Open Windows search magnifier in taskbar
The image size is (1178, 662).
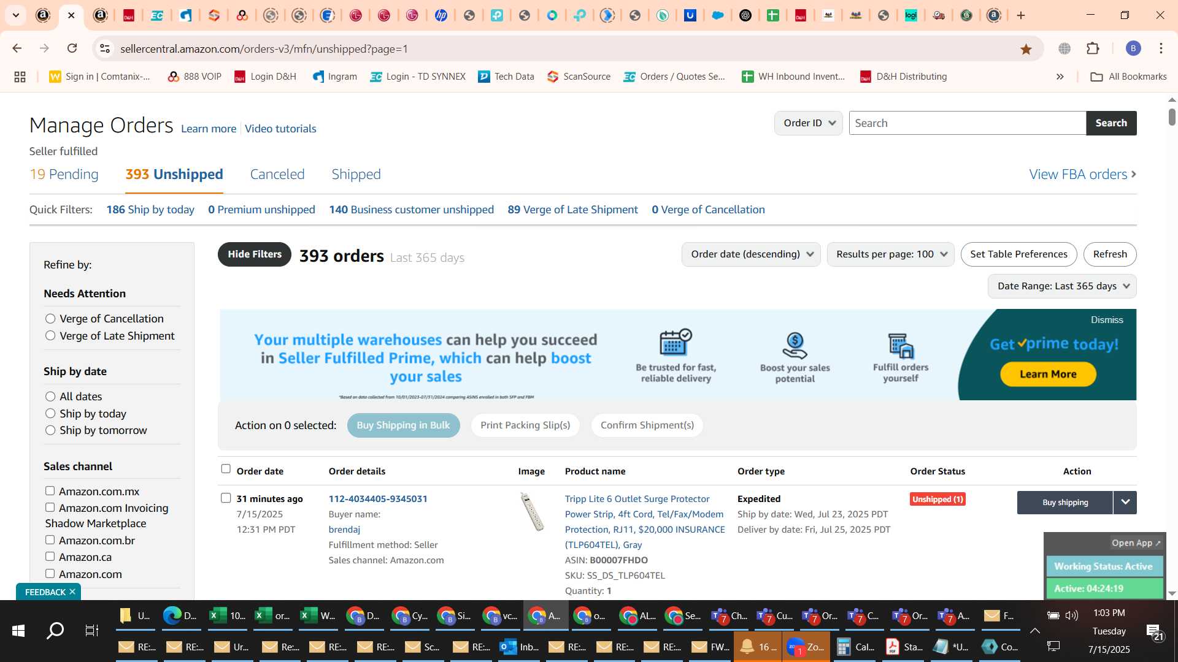pos(55,630)
